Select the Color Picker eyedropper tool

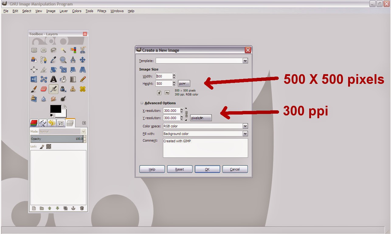tap(54, 60)
